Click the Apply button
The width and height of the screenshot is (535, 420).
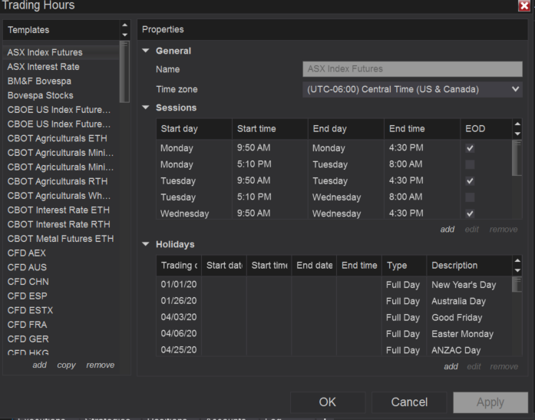(x=490, y=402)
